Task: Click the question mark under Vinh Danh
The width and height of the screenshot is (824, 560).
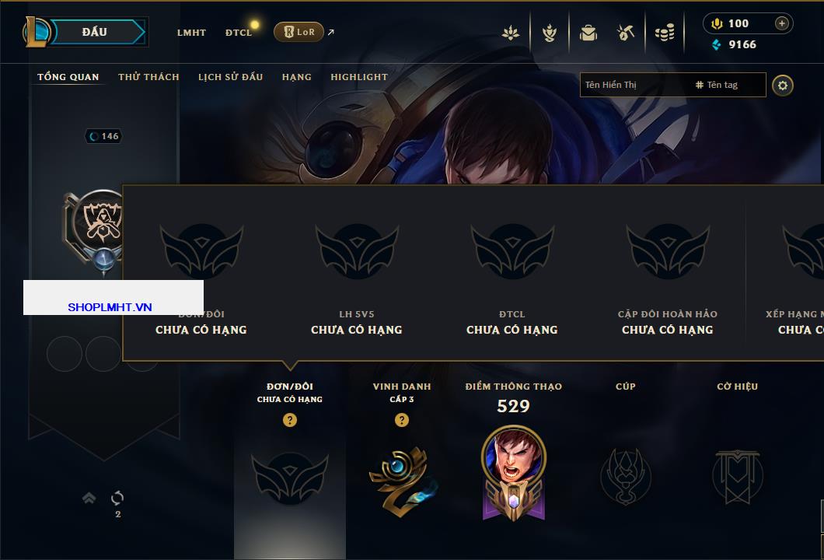Action: point(401,419)
